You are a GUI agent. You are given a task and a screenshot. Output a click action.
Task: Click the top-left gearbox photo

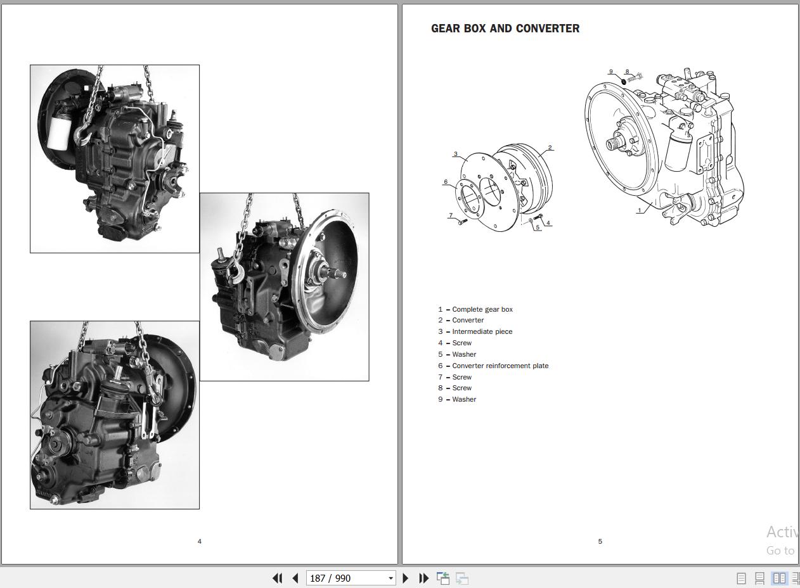(115, 158)
